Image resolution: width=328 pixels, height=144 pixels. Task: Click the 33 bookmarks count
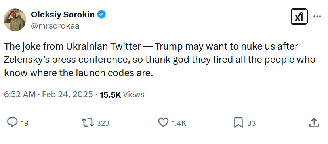[x=252, y=123]
